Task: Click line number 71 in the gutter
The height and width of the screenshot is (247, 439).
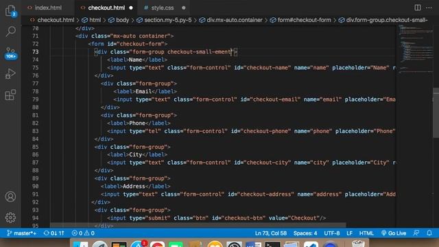Action: (35, 36)
